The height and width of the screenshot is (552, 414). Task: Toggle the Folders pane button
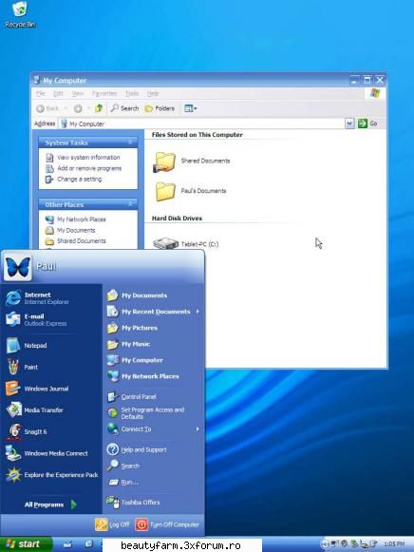160,108
